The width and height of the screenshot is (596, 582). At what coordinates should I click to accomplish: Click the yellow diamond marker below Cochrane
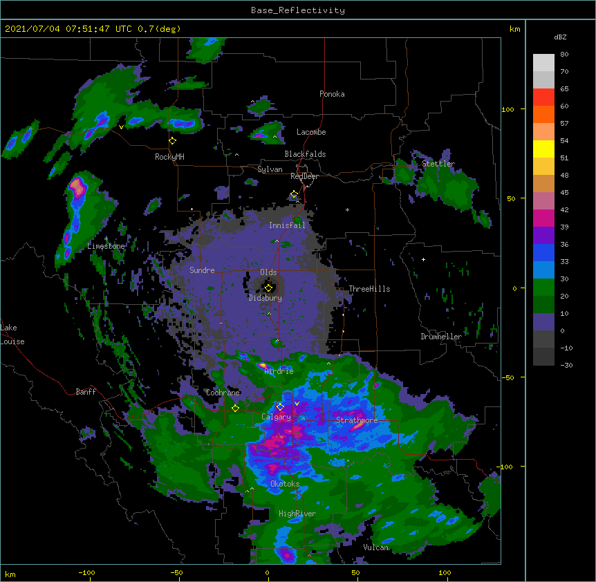point(235,409)
